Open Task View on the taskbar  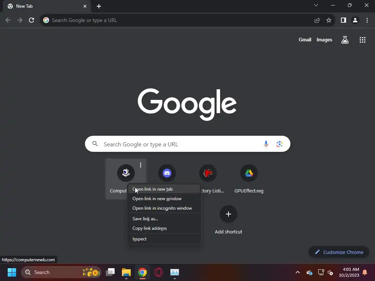click(110, 272)
